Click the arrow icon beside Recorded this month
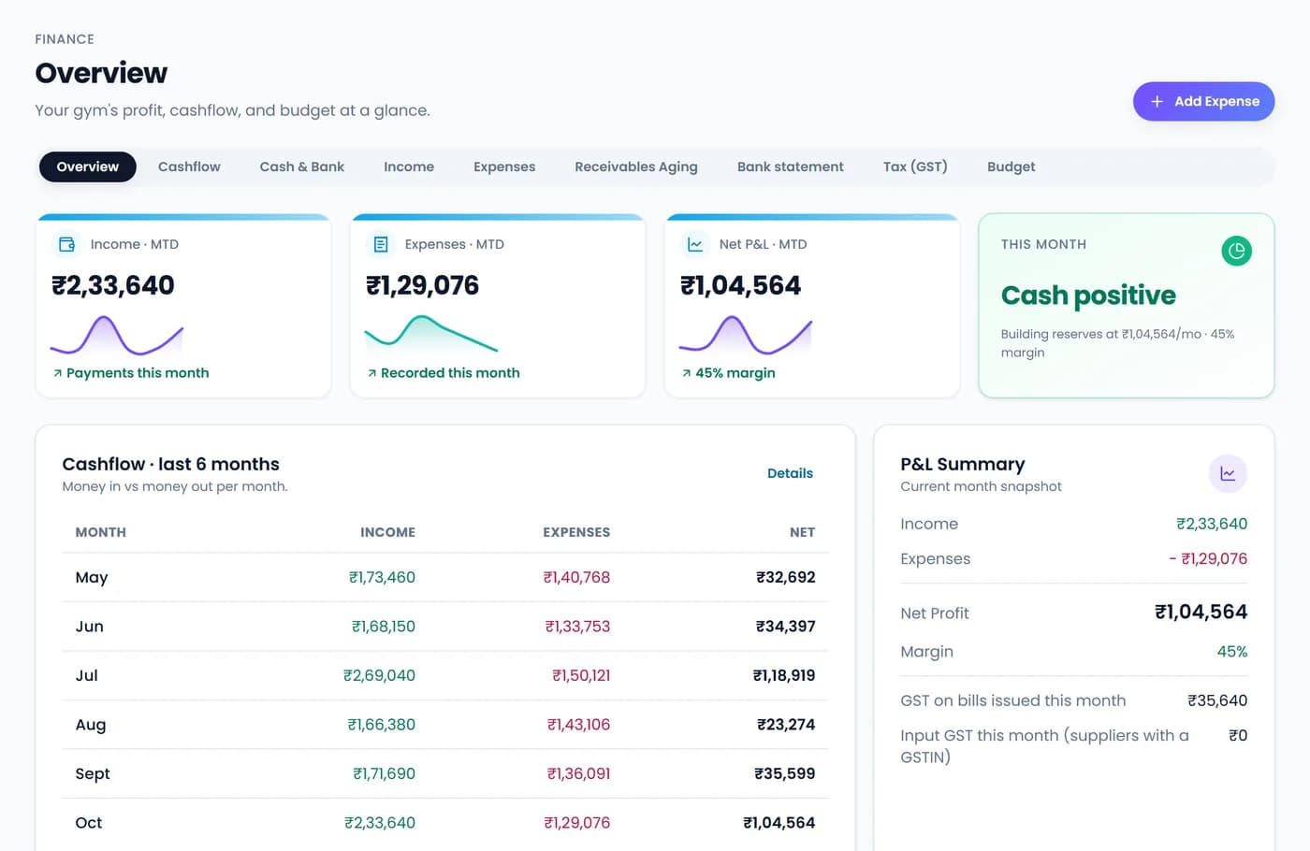Viewport: 1310px width, 851px height. point(371,373)
